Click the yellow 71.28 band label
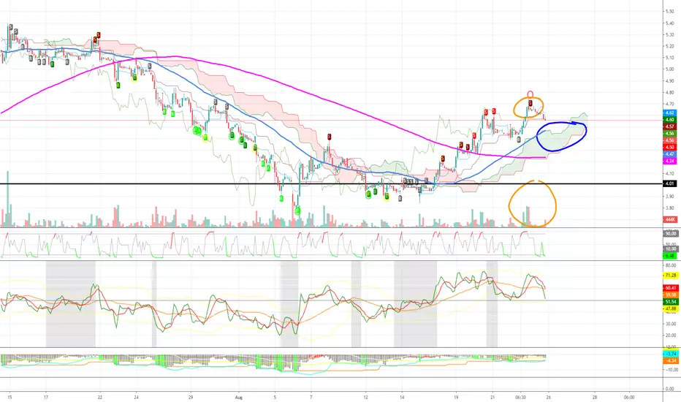The height and width of the screenshot is (402, 681). [671, 276]
